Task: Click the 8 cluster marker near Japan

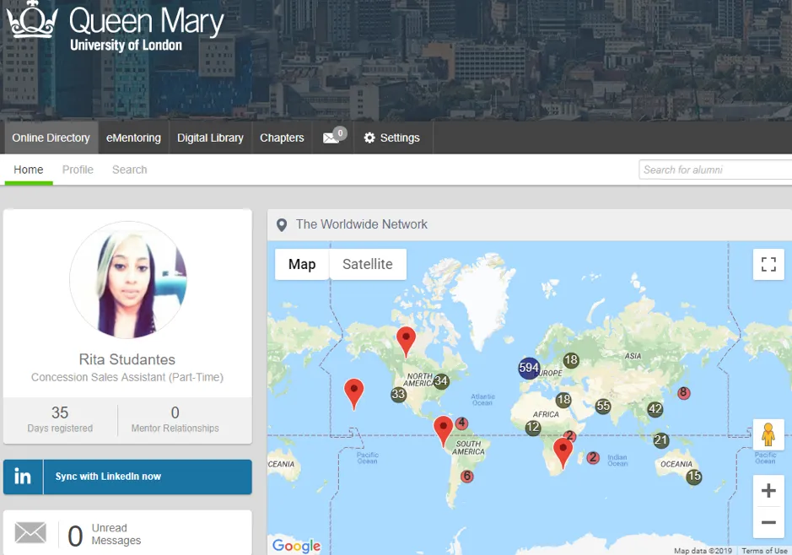Action: 683,393
